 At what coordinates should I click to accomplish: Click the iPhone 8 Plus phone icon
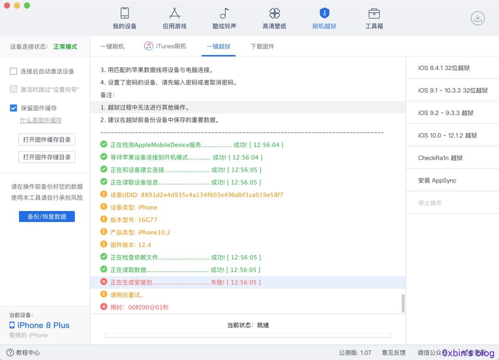[12, 325]
